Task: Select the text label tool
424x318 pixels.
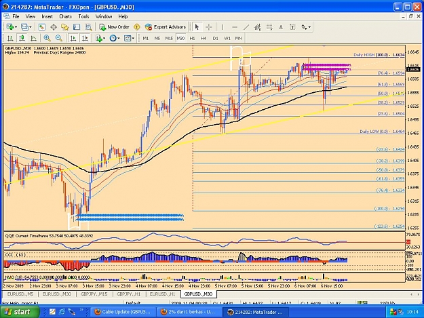Action: (292, 27)
